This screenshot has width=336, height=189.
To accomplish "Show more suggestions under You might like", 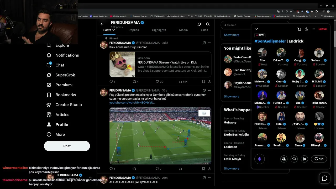I will [x=232, y=96].
